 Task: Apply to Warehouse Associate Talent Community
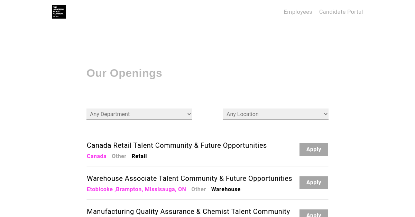coord(314,183)
